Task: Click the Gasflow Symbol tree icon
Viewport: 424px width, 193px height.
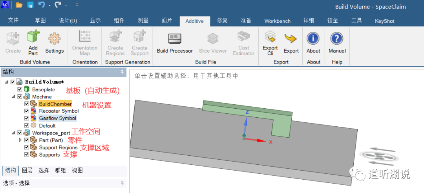Action: point(33,118)
